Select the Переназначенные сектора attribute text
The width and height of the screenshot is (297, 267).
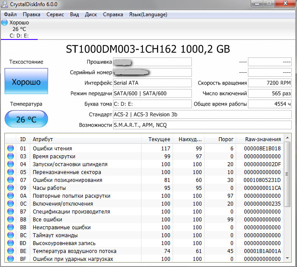pos(67,172)
